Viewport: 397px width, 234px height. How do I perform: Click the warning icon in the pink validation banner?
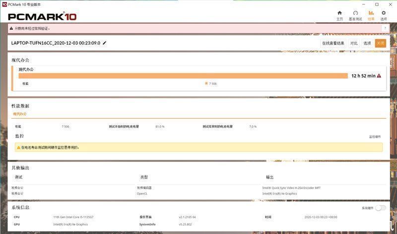[11, 29]
